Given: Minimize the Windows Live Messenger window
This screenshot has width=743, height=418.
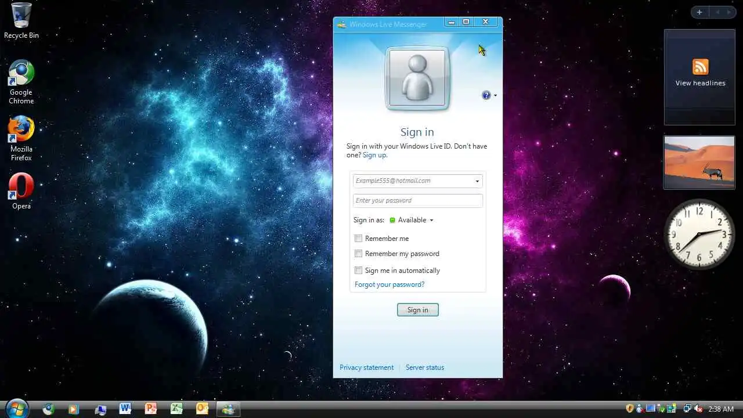Looking at the screenshot, I should [x=452, y=22].
